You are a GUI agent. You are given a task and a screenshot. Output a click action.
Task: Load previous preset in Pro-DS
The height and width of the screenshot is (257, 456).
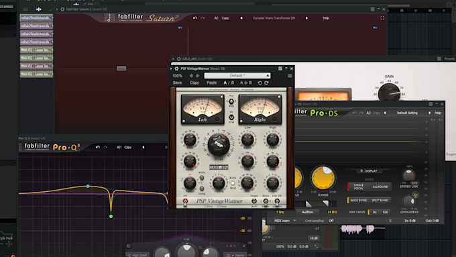(386, 113)
